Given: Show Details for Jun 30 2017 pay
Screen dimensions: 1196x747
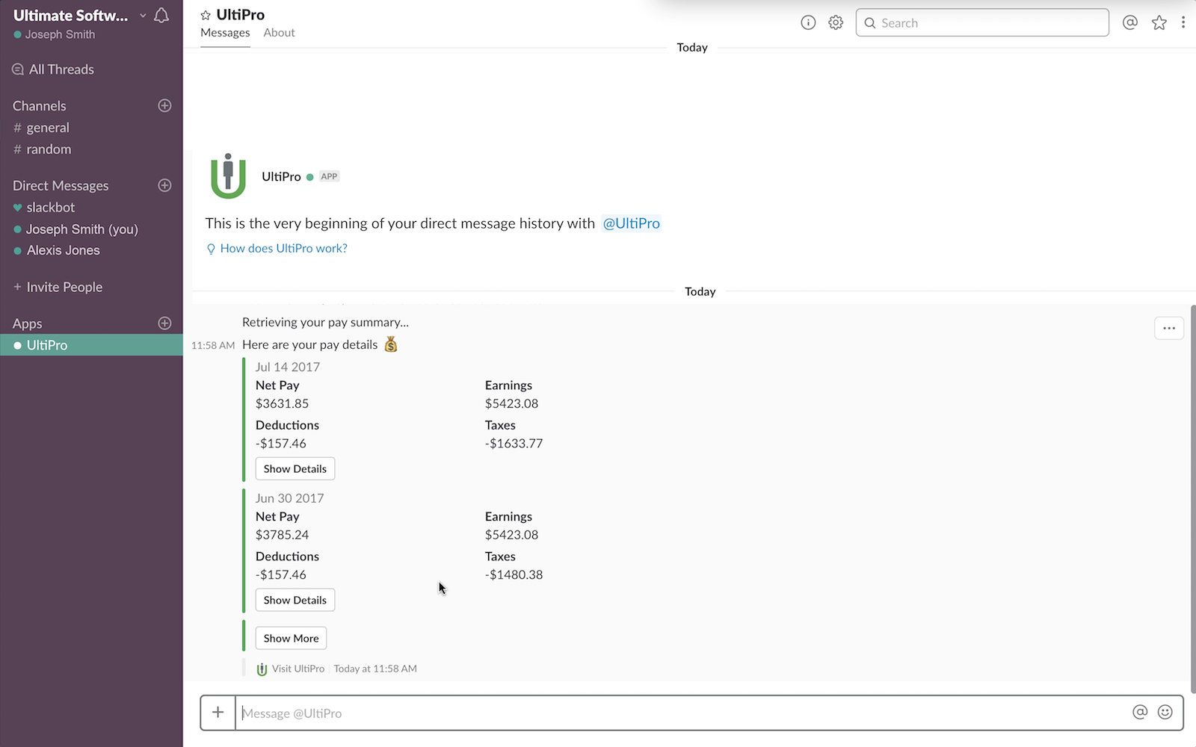Looking at the screenshot, I should 295,600.
